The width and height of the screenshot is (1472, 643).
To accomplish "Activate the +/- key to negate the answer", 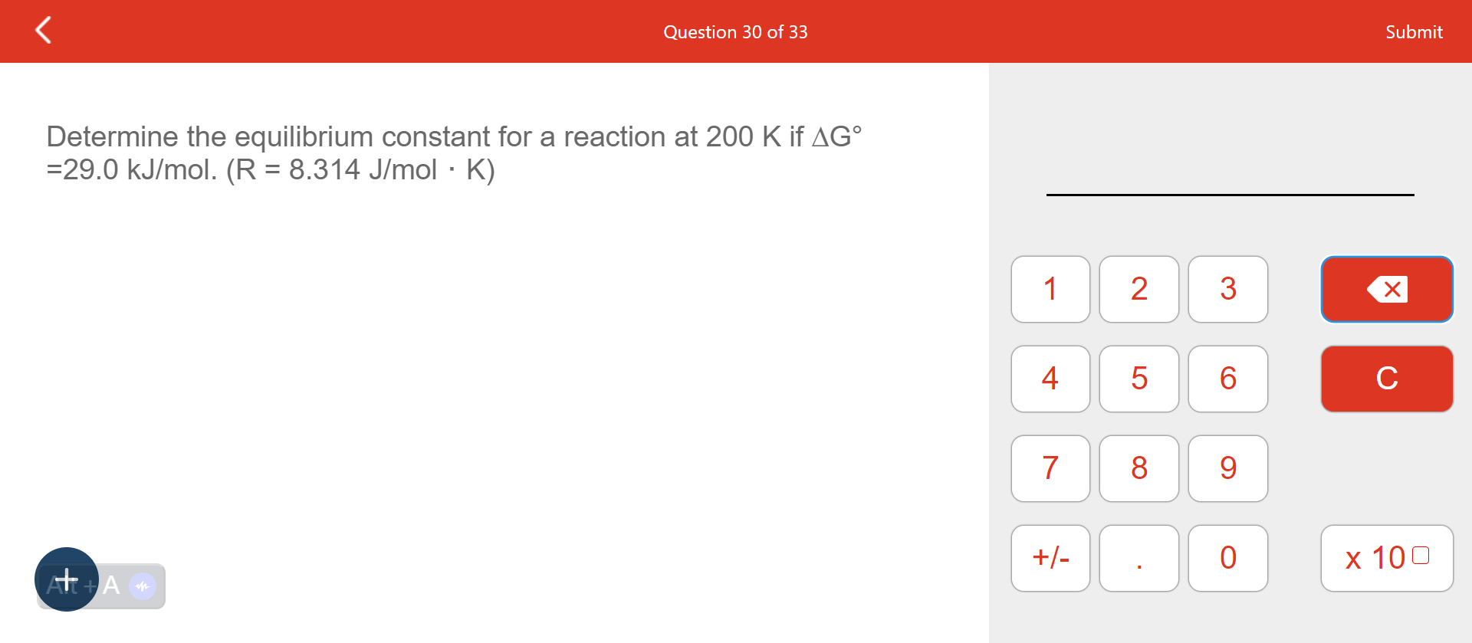I will pos(1050,558).
